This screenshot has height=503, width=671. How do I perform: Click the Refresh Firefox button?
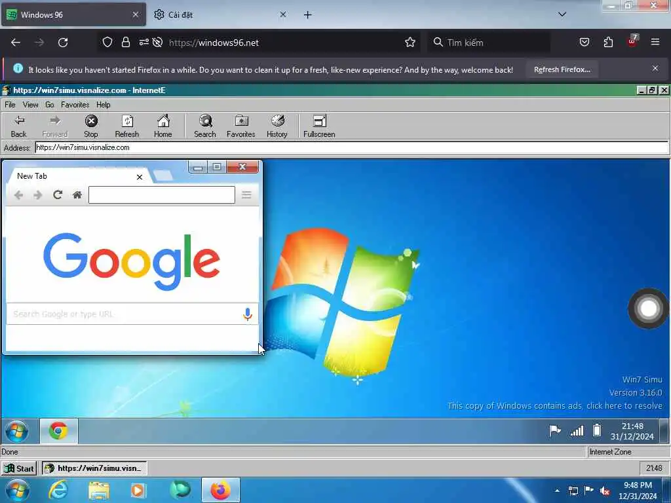(x=562, y=69)
